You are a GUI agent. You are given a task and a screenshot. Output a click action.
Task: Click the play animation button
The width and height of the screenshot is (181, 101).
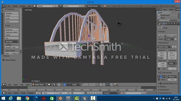[96, 93]
